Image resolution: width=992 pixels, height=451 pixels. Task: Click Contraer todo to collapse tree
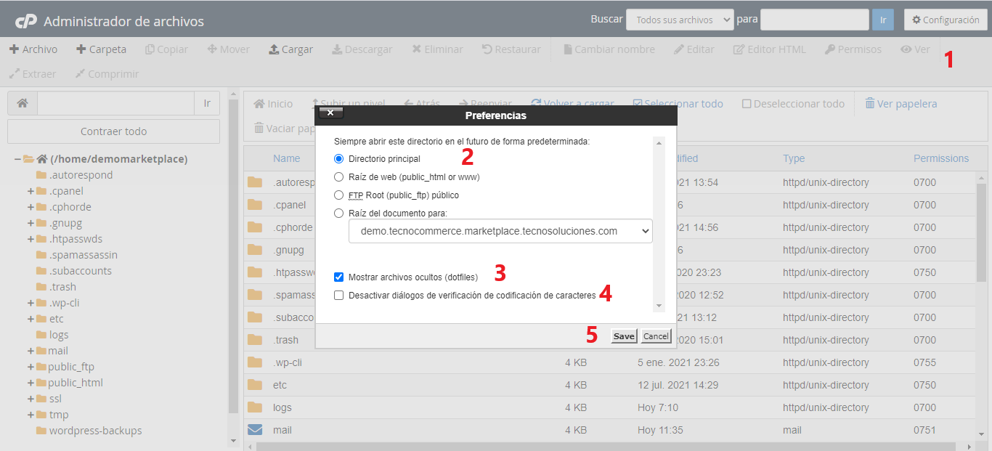tap(113, 131)
